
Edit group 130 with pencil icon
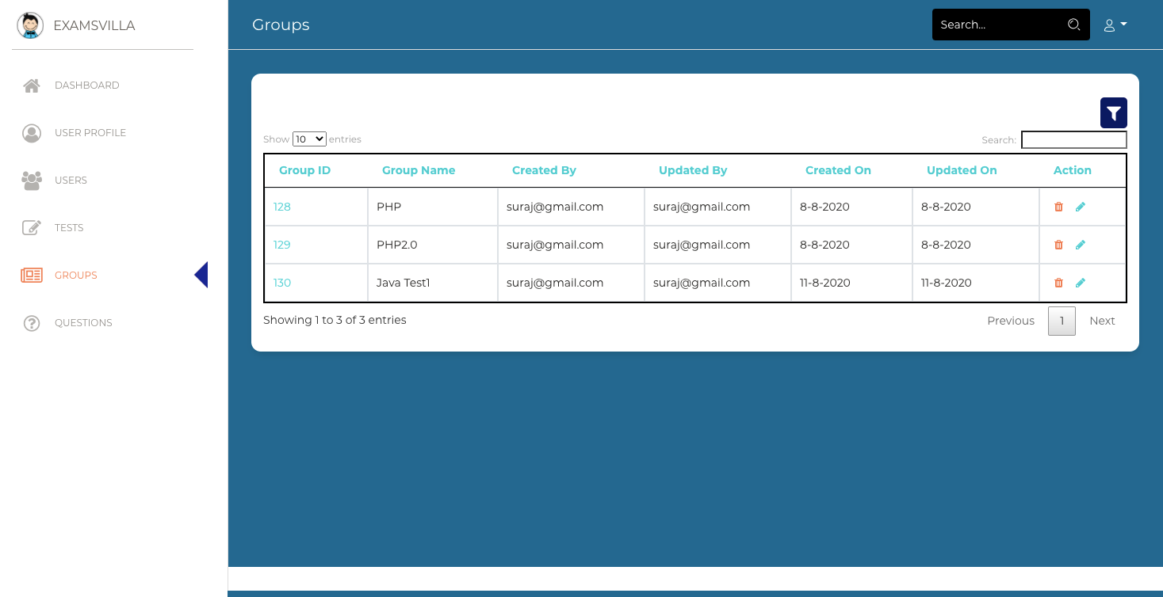coord(1081,283)
